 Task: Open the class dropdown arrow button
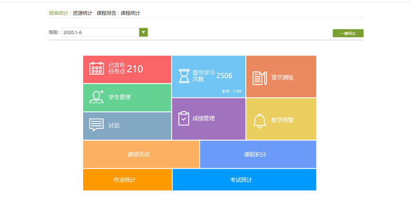pyautogui.click(x=143, y=32)
